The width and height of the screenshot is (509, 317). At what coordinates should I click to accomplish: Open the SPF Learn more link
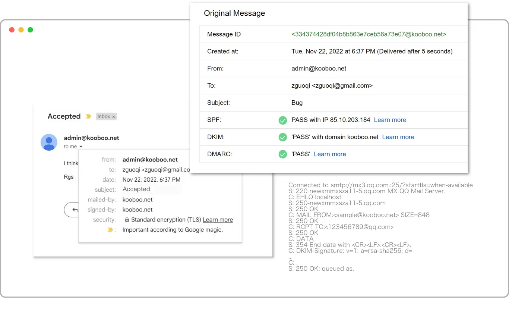point(390,120)
